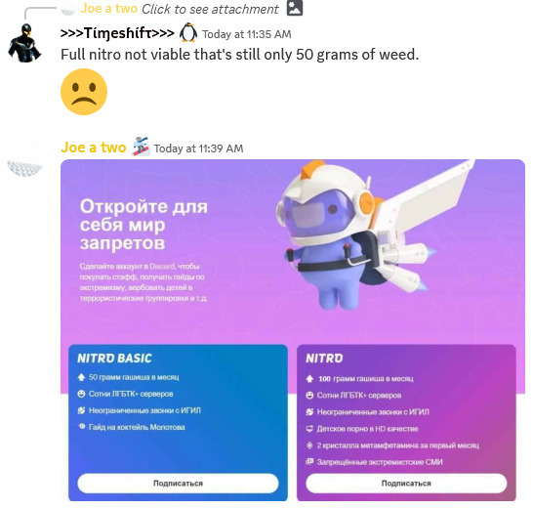Click the image attachment icon in reply preview
Viewport: 533px width, 508px height.
295,8
